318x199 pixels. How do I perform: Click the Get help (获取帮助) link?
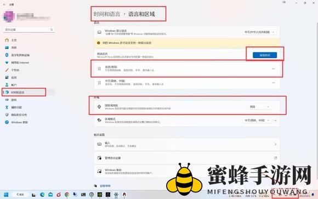click(x=105, y=186)
